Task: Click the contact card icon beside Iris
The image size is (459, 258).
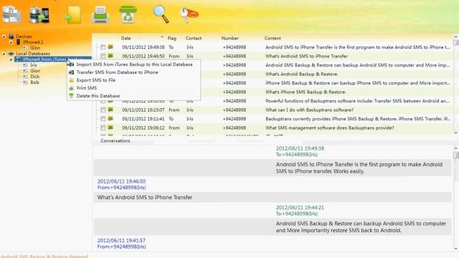Action: (26, 65)
